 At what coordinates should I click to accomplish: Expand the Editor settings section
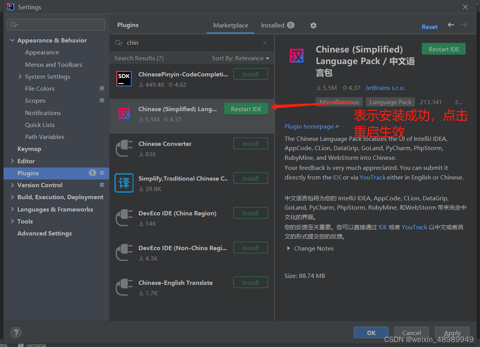pyautogui.click(x=12, y=161)
